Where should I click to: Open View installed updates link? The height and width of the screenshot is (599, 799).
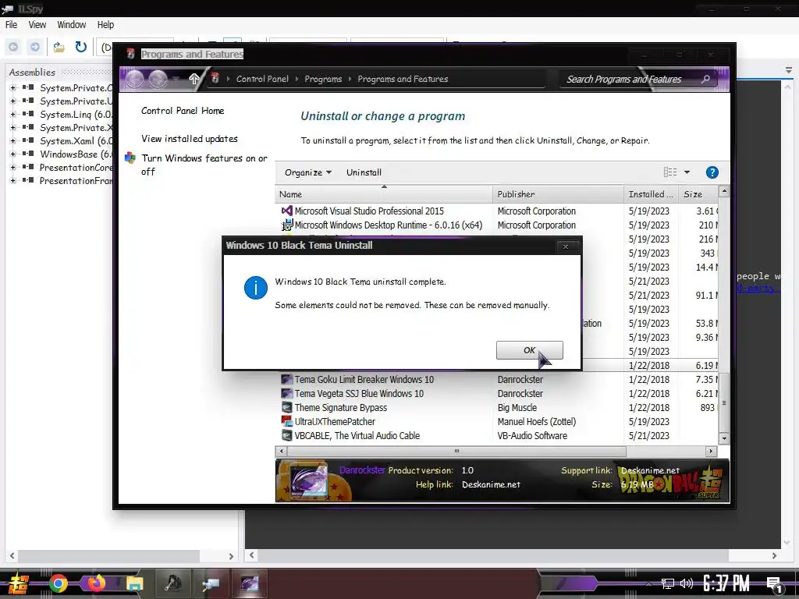[189, 139]
